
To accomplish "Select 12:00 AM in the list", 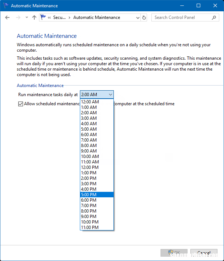I will click(97, 102).
